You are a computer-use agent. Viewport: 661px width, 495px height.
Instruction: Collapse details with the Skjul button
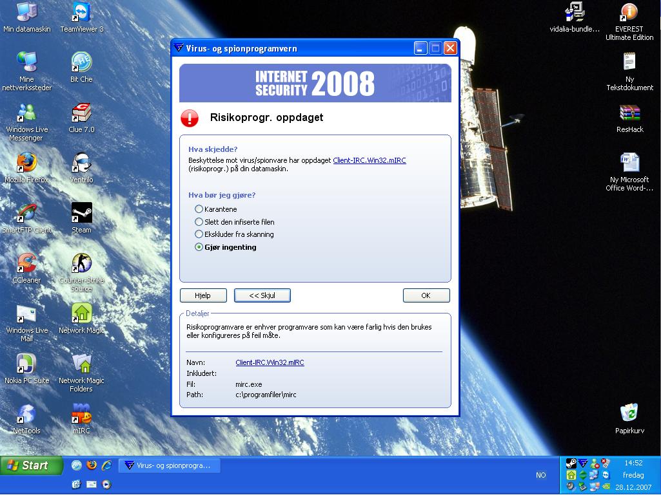pos(262,295)
